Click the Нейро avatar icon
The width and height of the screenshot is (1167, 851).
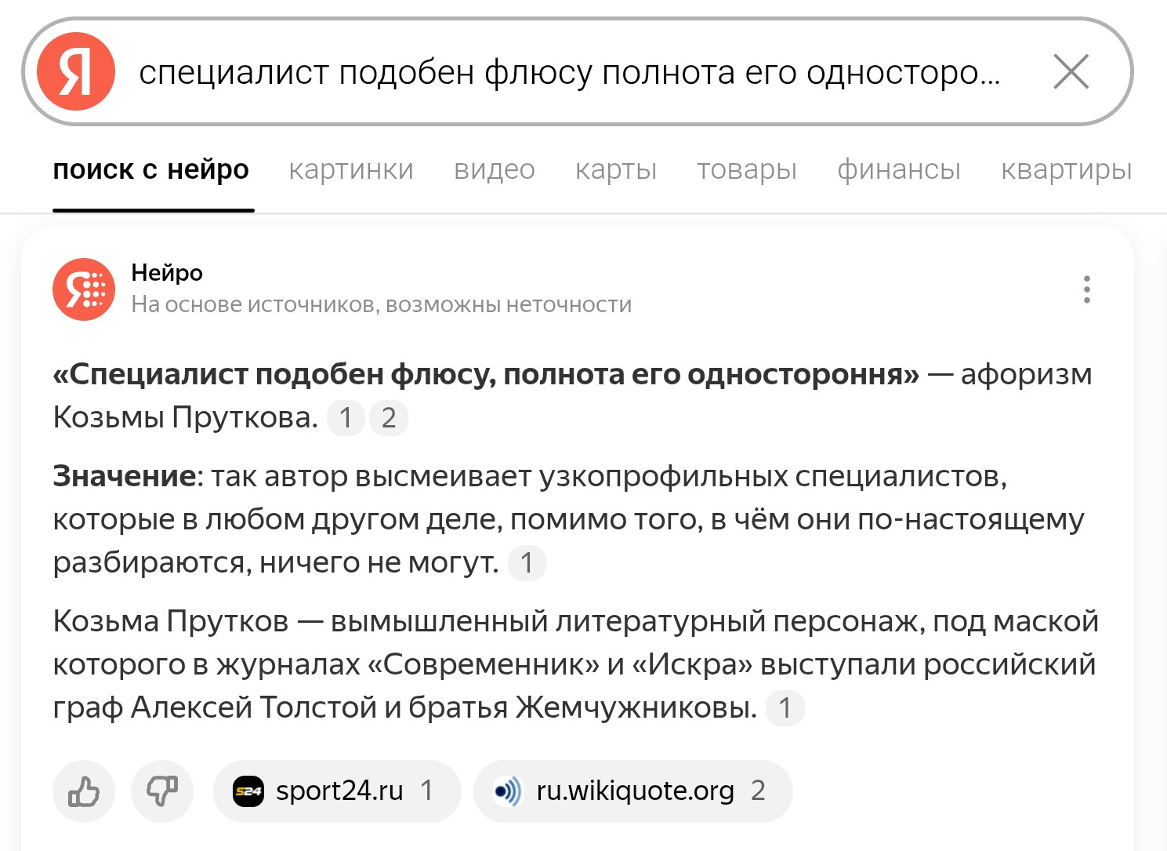click(x=84, y=289)
